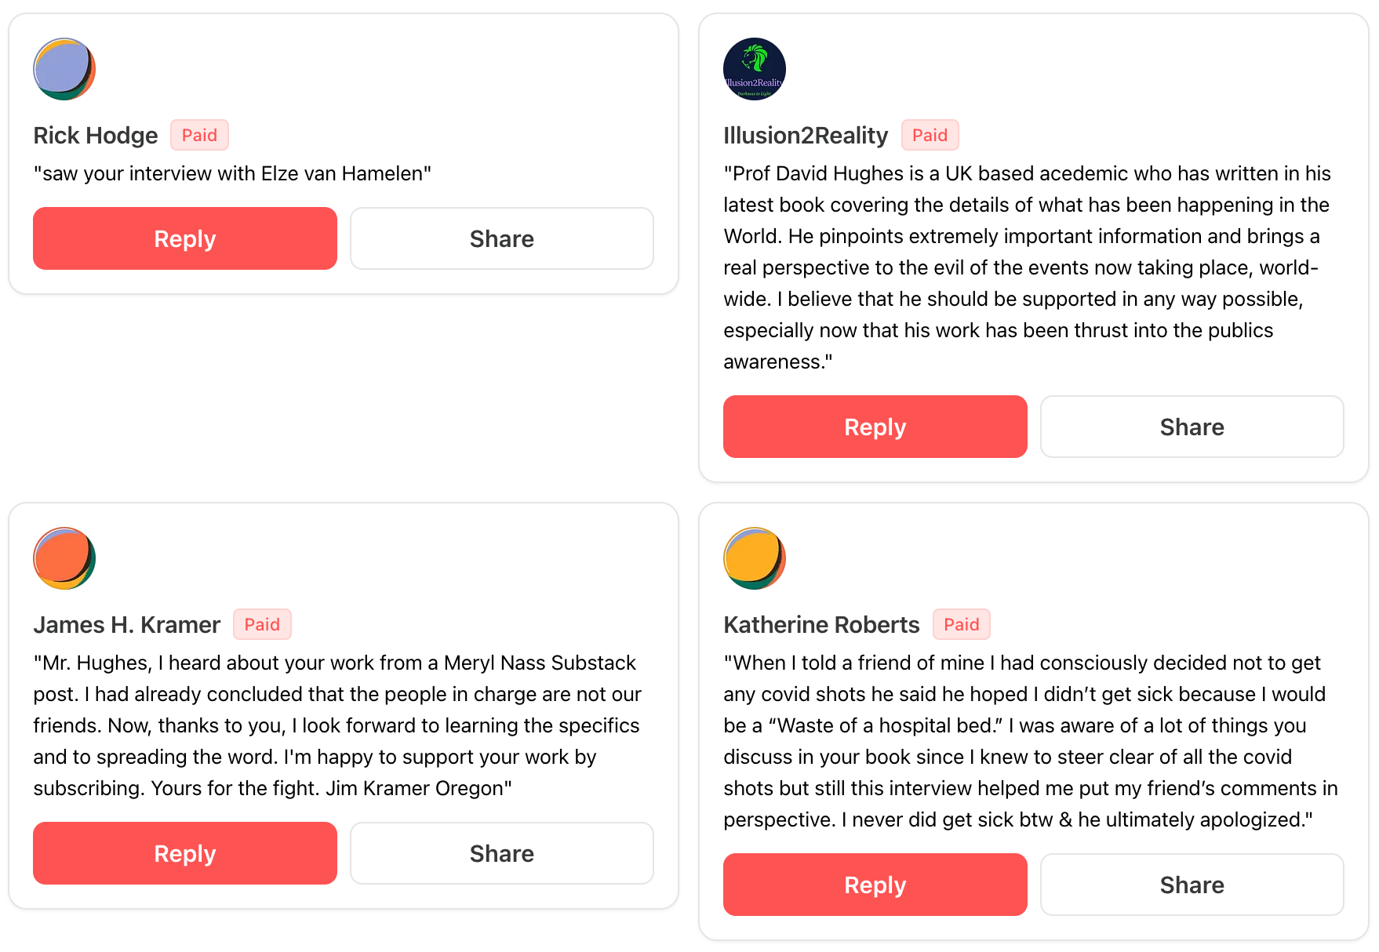Reply to Rick Hodge's comment

click(x=185, y=238)
